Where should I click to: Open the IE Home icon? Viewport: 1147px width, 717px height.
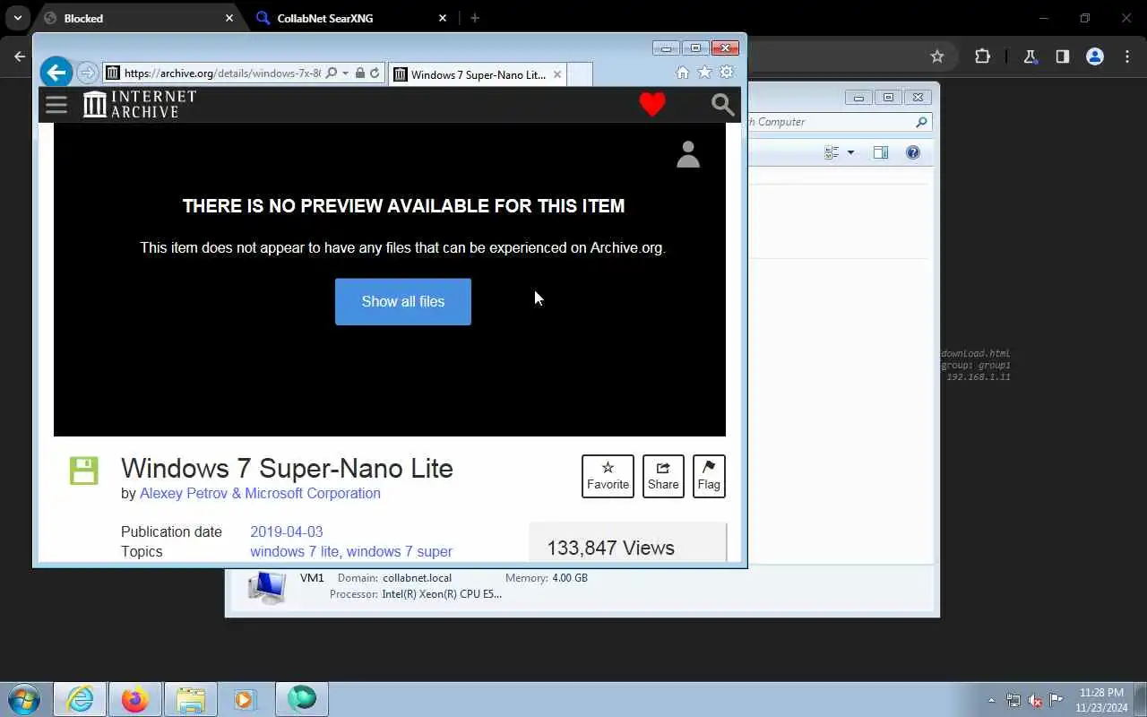click(x=683, y=73)
